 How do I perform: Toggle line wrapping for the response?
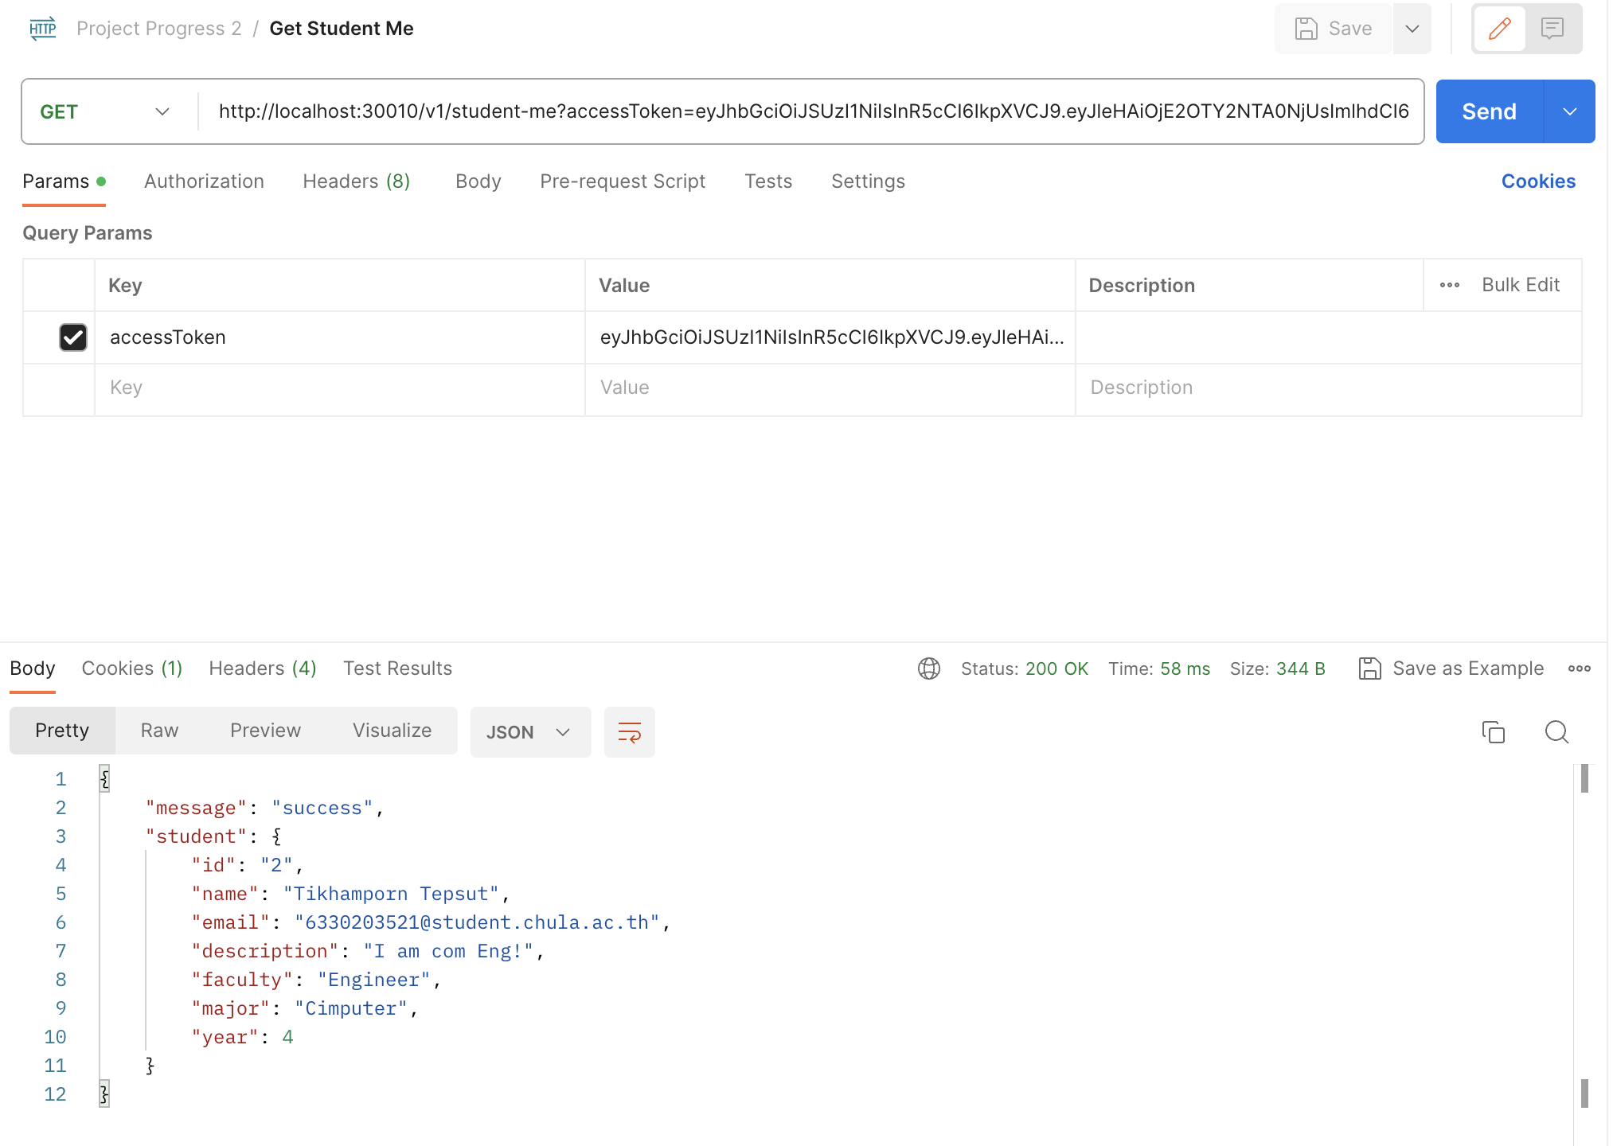click(629, 731)
